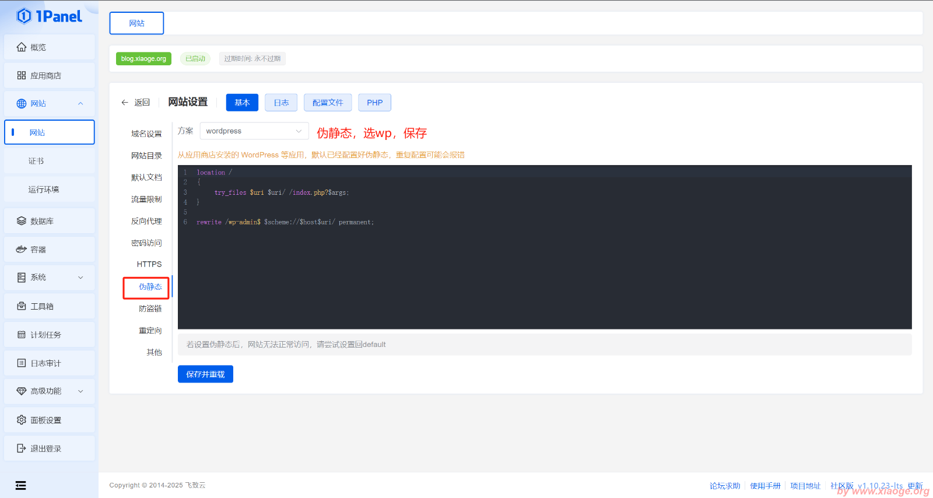Screen dimensions: 933x498
Task: Open the wordpress scheme dropdown
Action: (254, 131)
